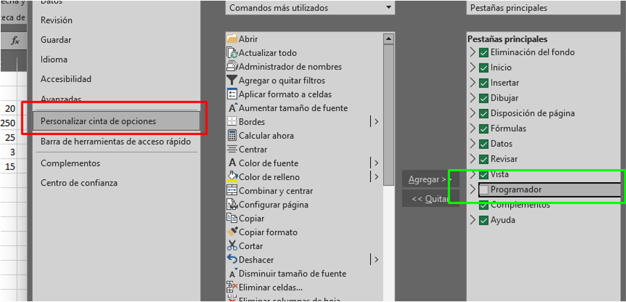This screenshot has height=302, width=626.
Task: Open the Comandos más utilizados dropdown
Action: [310, 8]
